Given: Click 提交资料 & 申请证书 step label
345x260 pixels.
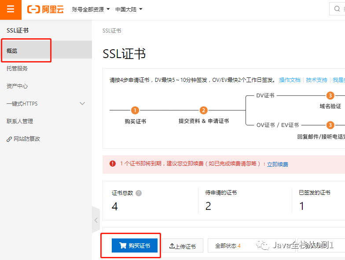Looking at the screenshot, I should [203, 121].
